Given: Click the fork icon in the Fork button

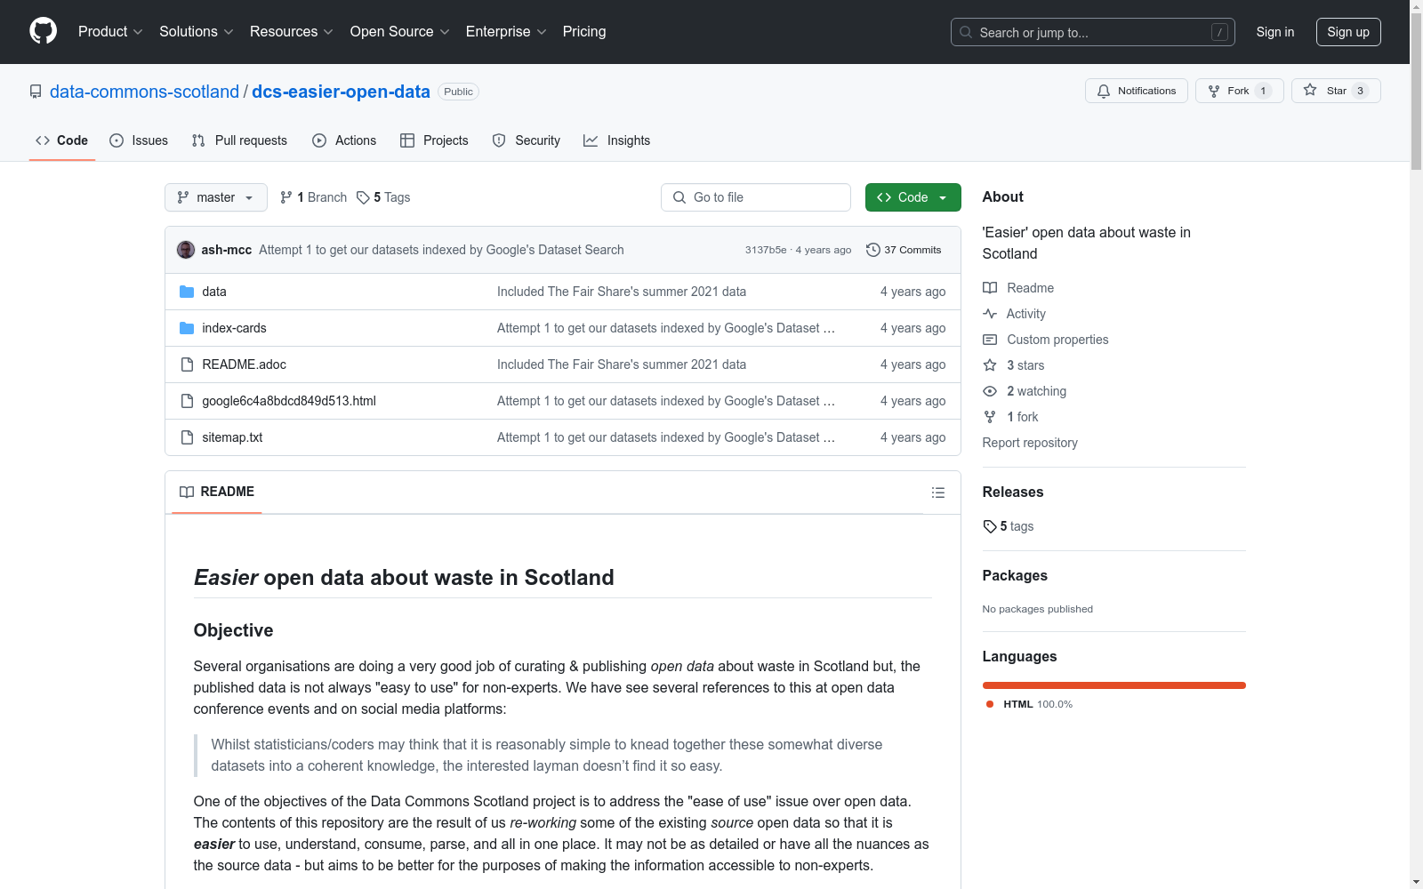Looking at the screenshot, I should pos(1214,91).
